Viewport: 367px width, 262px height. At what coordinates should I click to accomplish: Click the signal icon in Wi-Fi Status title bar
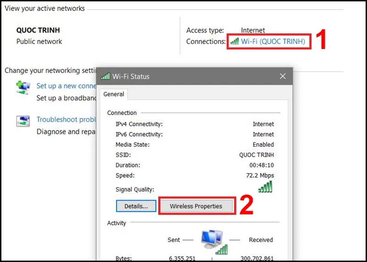(x=105, y=76)
